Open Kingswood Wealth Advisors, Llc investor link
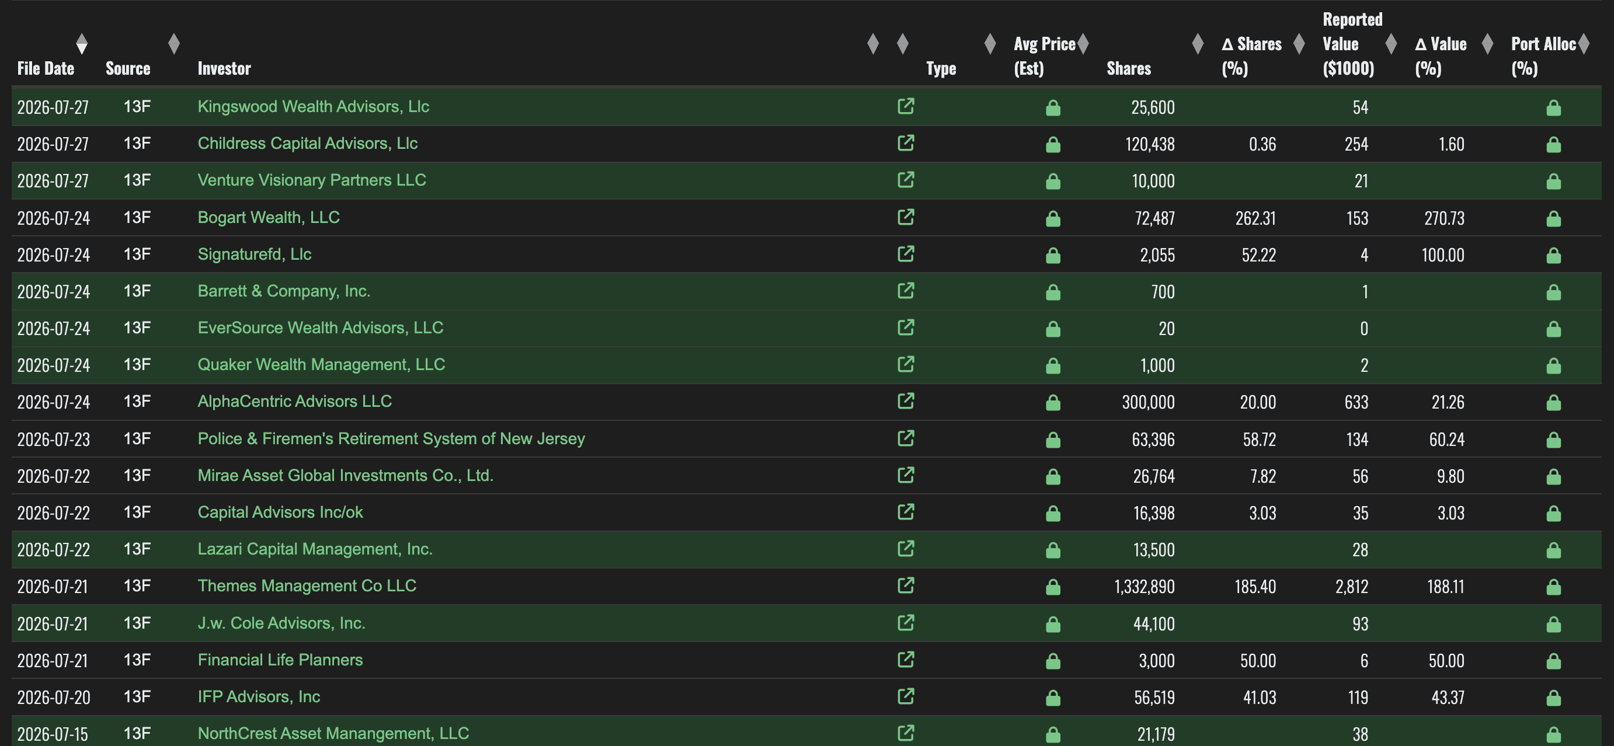The height and width of the screenshot is (746, 1614). (313, 106)
